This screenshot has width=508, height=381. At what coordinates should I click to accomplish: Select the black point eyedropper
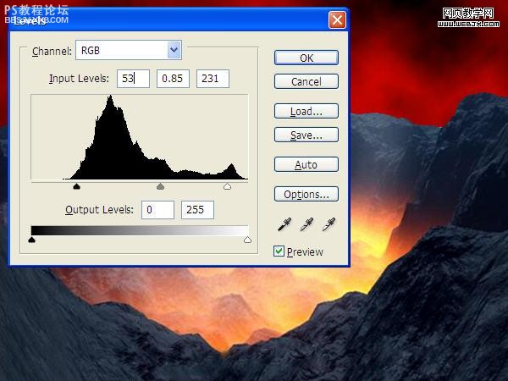tap(284, 224)
